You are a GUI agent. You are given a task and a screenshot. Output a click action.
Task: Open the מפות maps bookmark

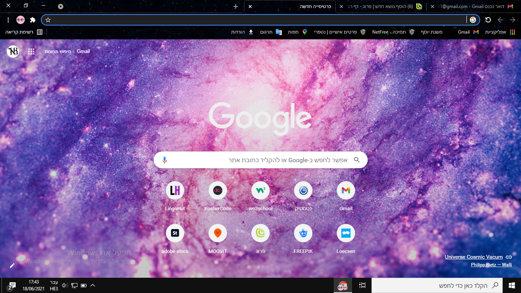[x=297, y=32]
